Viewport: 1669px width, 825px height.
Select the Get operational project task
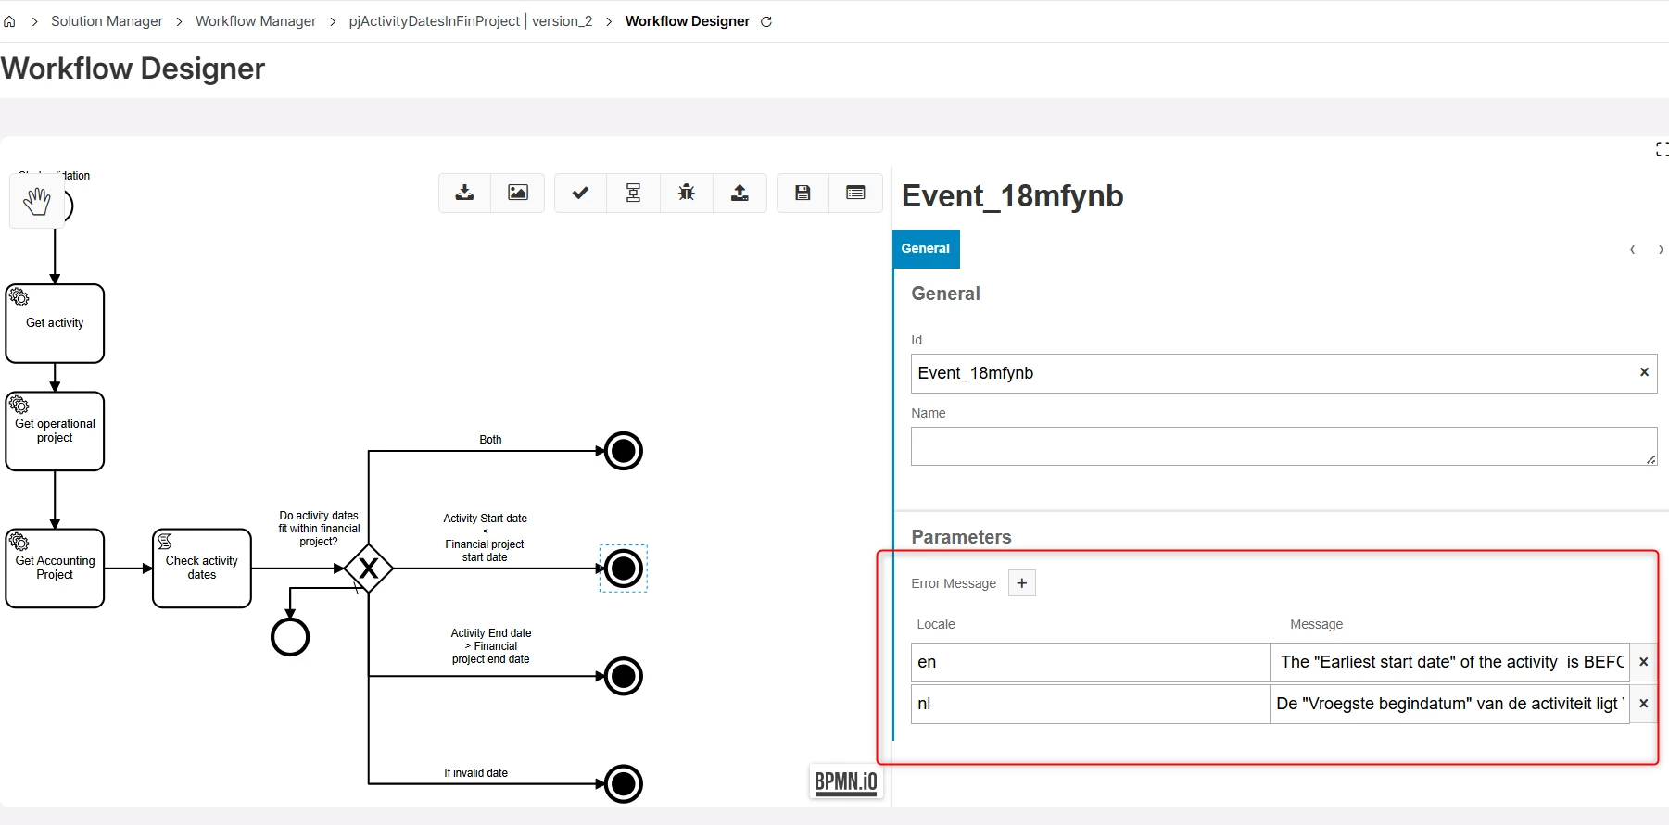point(55,431)
